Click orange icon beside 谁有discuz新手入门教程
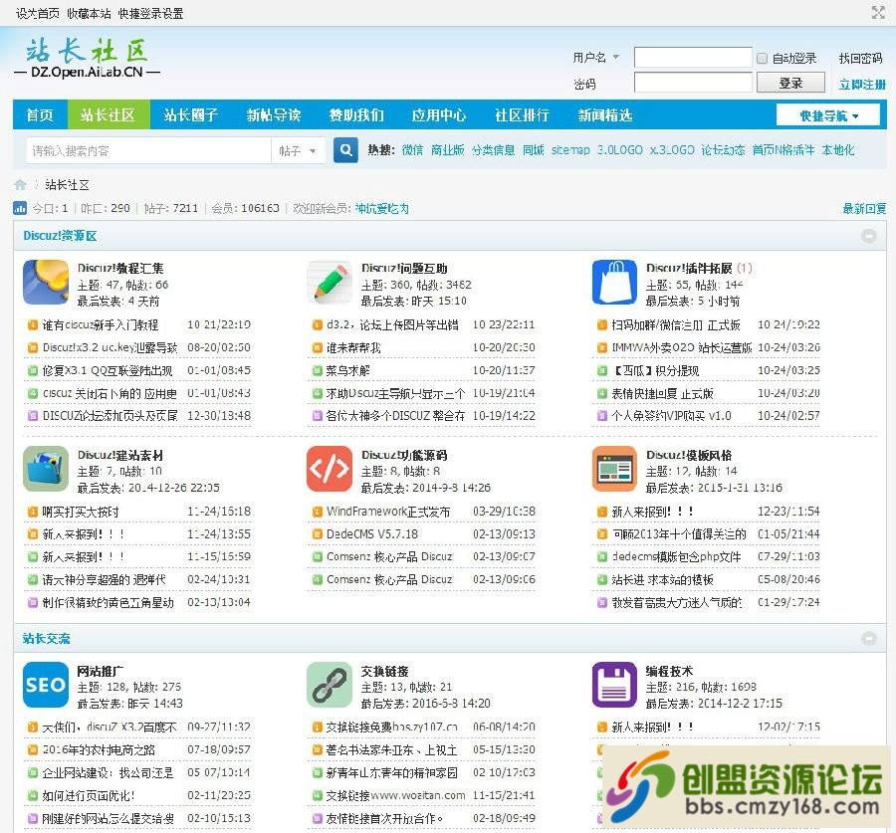896x833 pixels. tap(33, 325)
